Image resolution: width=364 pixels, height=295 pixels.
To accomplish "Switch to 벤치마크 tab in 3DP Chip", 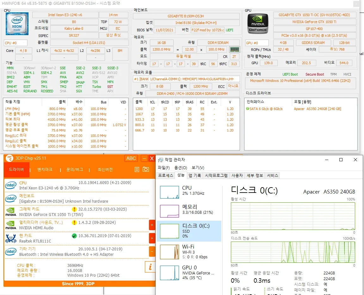I will (x=45, y=169).
